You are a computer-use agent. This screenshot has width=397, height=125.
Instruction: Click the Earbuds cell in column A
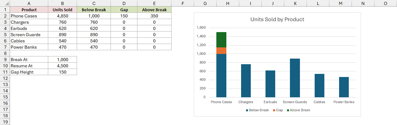pos(29,28)
